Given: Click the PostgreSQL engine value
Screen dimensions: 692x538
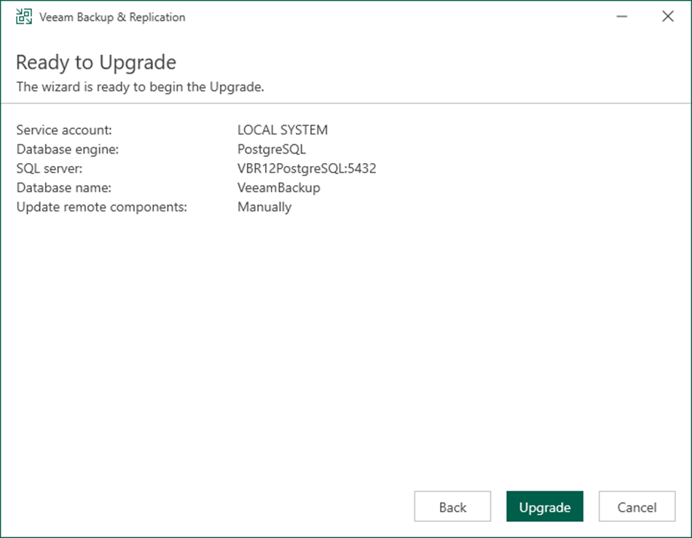Looking at the screenshot, I should pyautogui.click(x=272, y=149).
